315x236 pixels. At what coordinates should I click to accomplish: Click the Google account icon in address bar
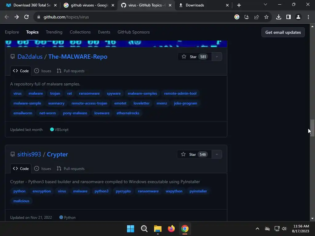pyautogui.click(x=237, y=17)
